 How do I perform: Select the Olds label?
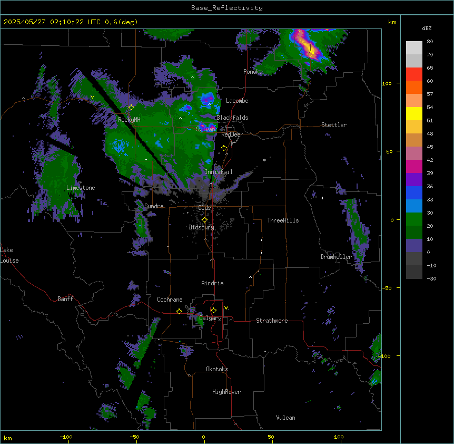point(204,208)
